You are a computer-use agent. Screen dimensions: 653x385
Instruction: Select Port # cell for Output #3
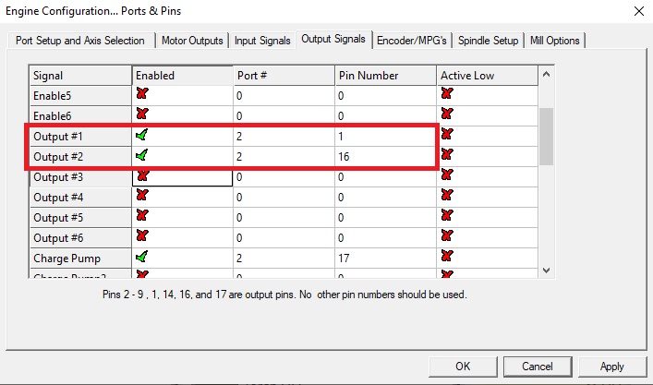pos(284,177)
